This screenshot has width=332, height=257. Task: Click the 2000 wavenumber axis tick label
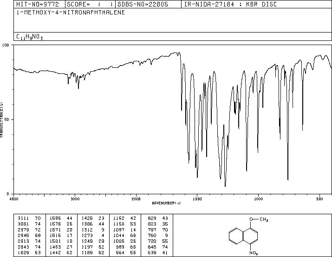click(x=136, y=199)
